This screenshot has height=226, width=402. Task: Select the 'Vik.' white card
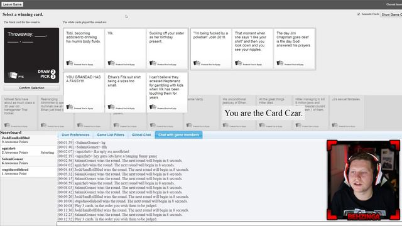pyautogui.click(x=126, y=49)
